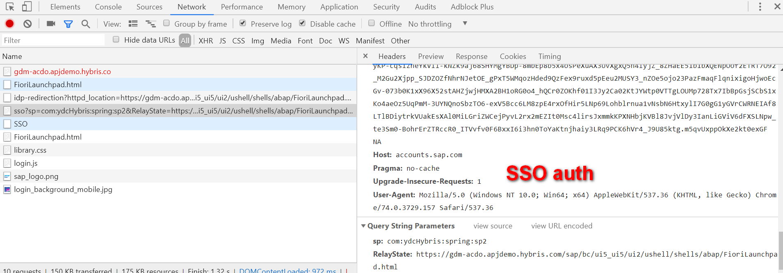View the Cookies detail tab

[x=513, y=56]
